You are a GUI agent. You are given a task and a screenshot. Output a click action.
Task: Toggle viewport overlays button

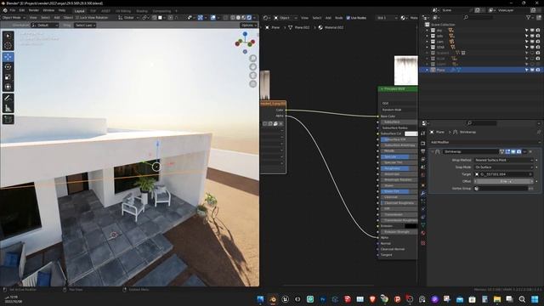[212, 18]
